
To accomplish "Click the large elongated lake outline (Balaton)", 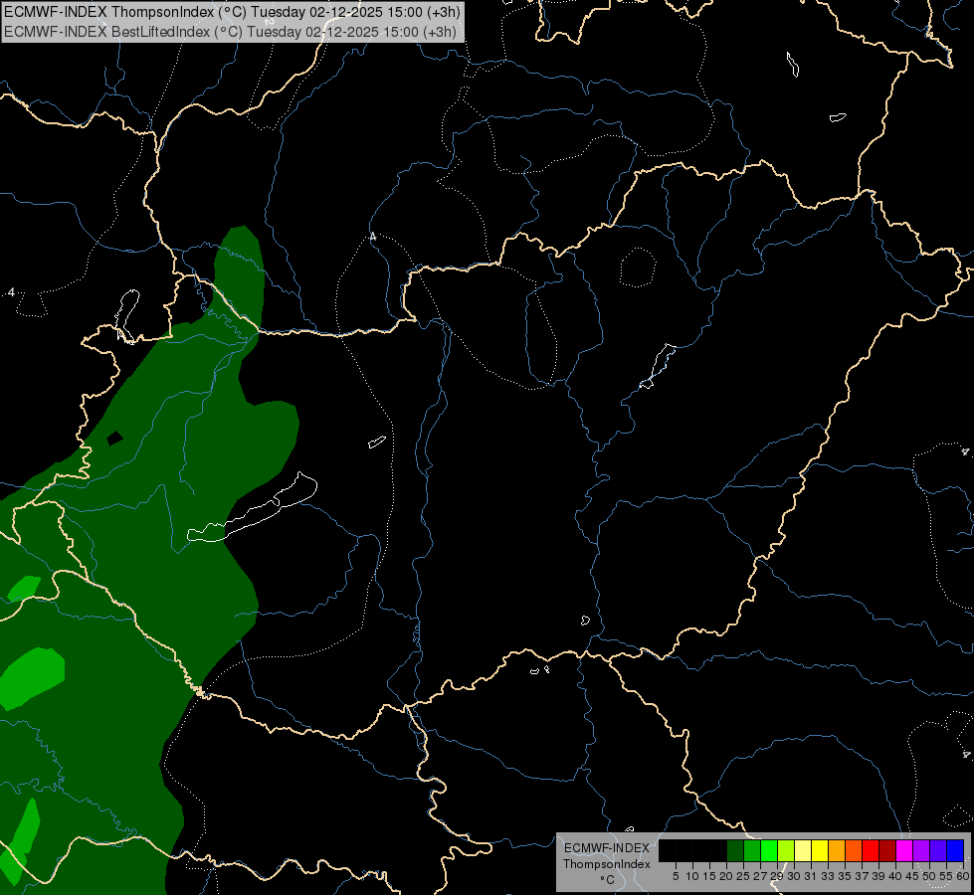I will coord(252,507).
